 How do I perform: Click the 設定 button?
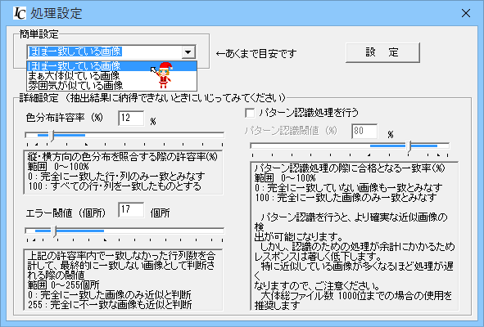pyautogui.click(x=382, y=52)
